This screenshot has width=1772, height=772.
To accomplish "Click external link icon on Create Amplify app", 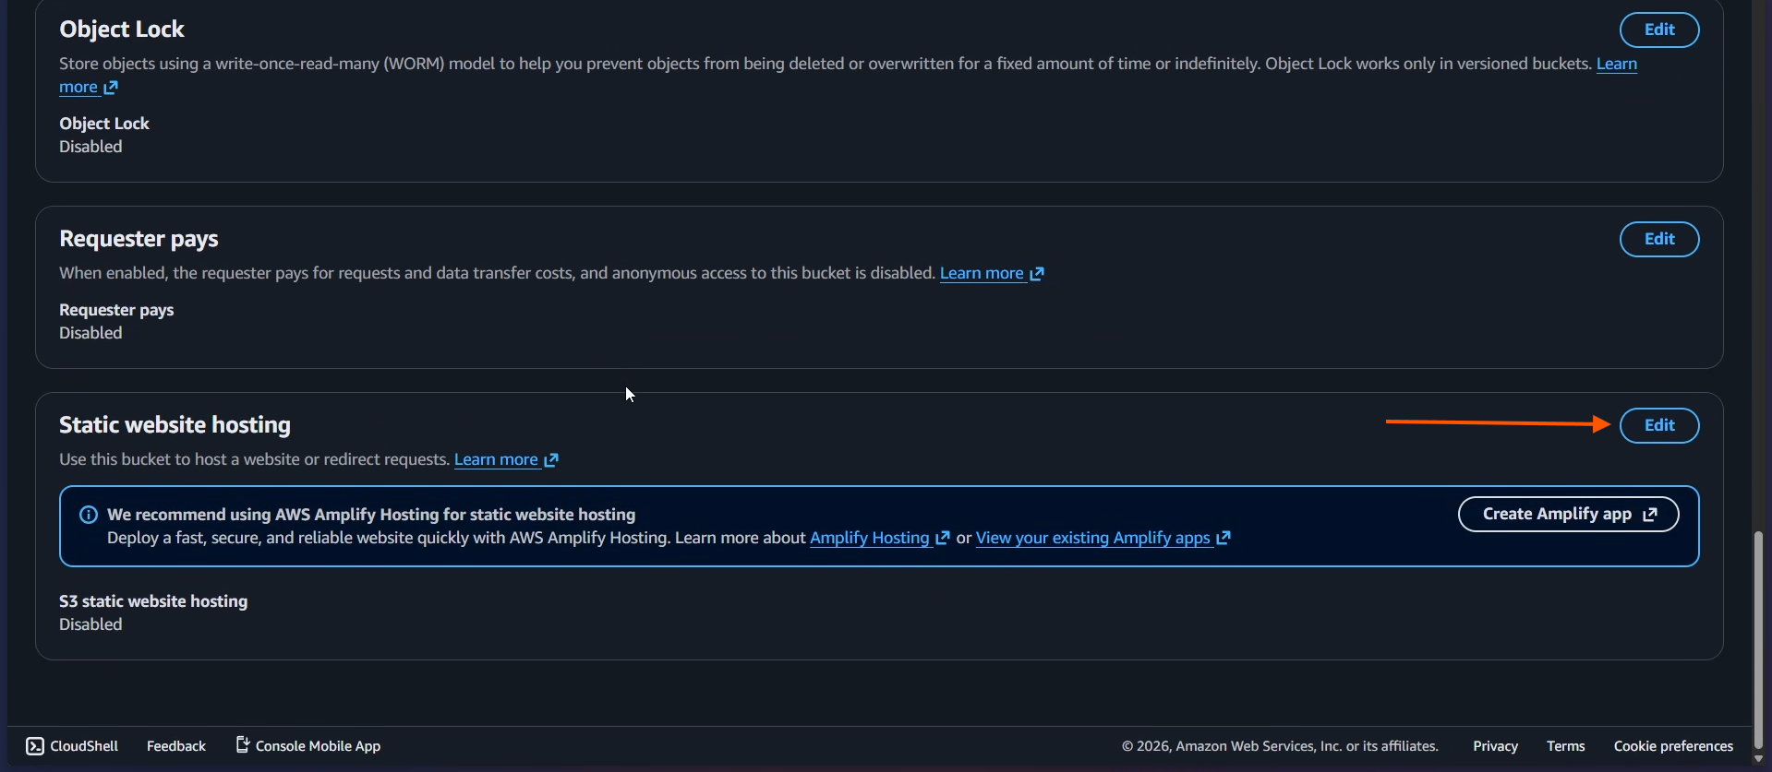I will (1650, 515).
